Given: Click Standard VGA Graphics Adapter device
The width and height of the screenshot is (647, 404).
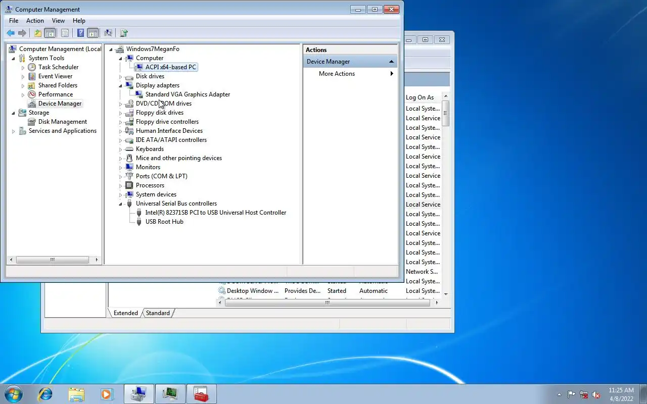Looking at the screenshot, I should [188, 94].
